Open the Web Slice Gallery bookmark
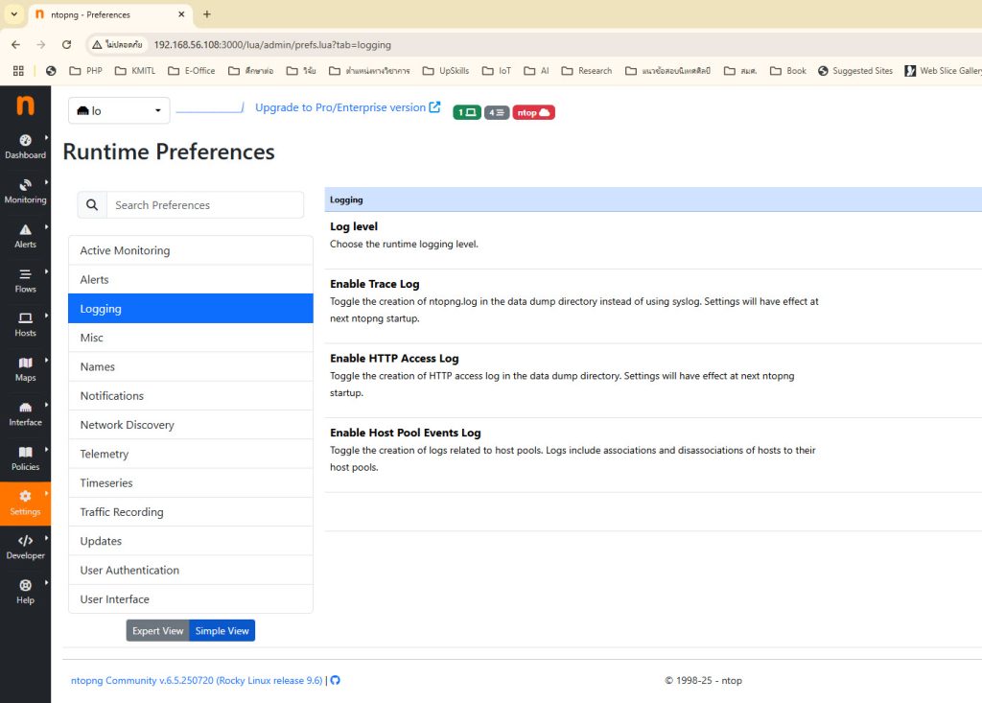This screenshot has width=982, height=703. tap(944, 71)
